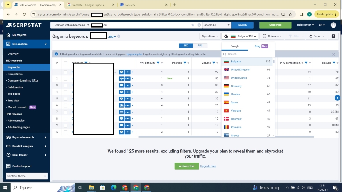Dismiss the pricing plan info banner
Screen dimensions: 342x192
(x=333, y=54)
